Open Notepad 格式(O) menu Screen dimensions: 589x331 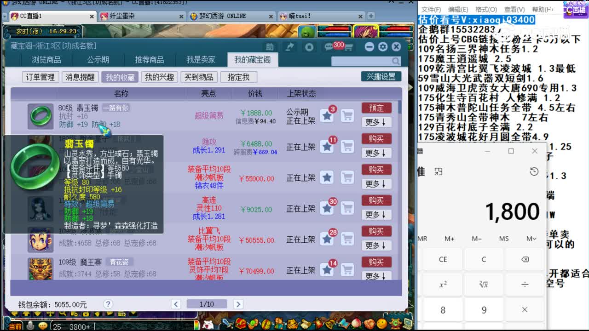[486, 9]
